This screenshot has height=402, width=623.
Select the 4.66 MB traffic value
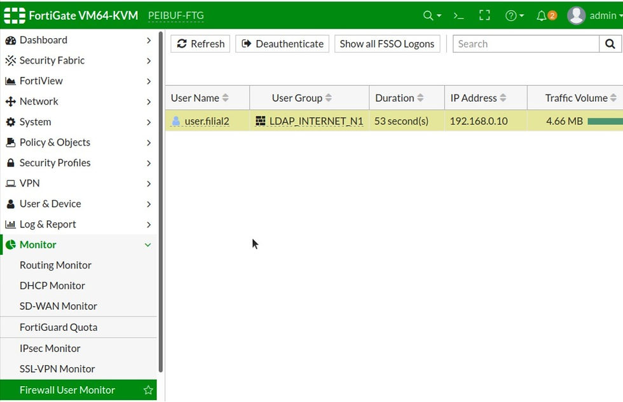pos(565,121)
